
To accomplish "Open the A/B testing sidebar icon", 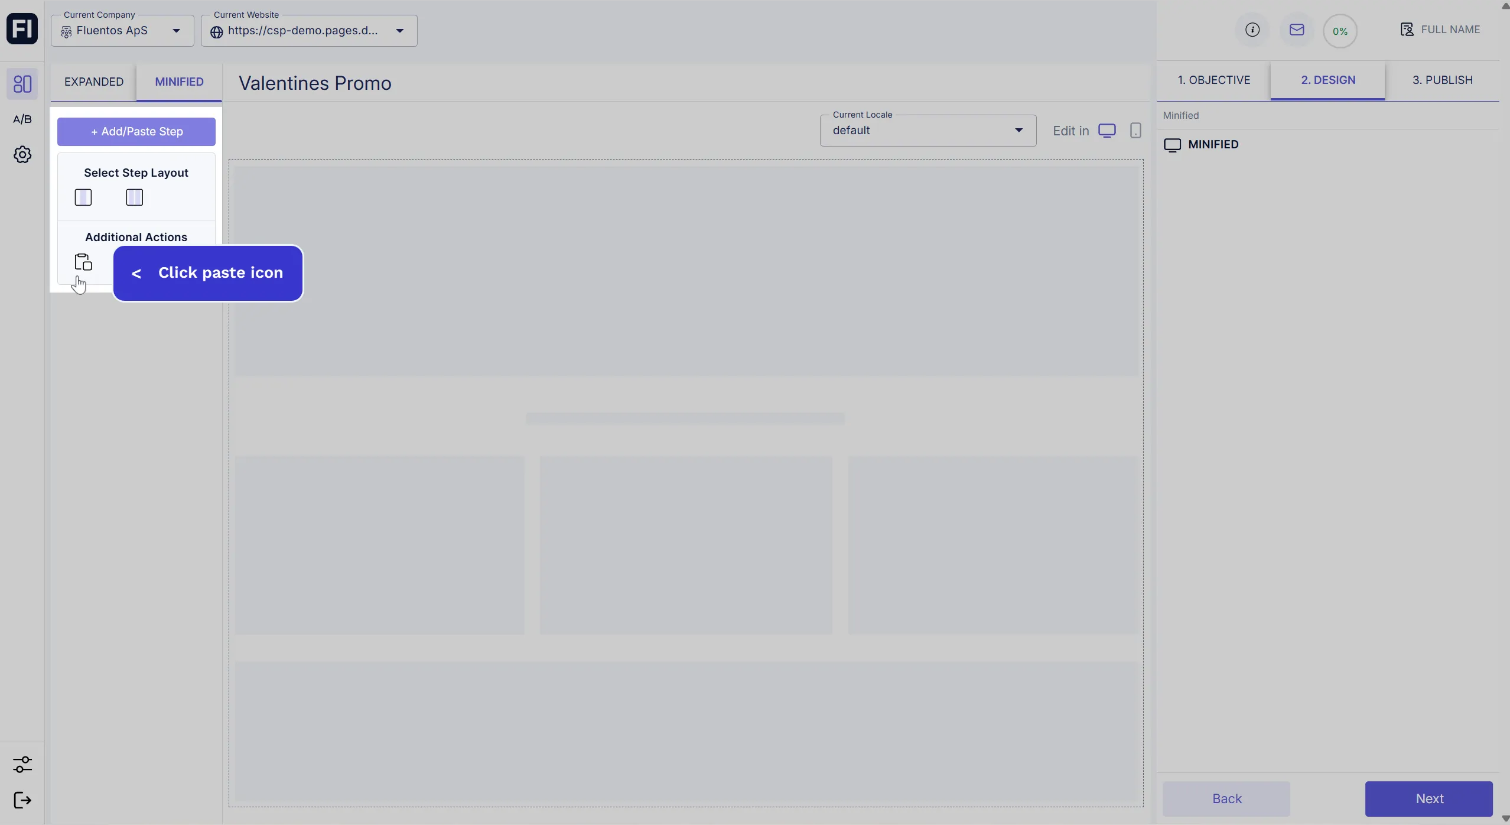I will 22,119.
